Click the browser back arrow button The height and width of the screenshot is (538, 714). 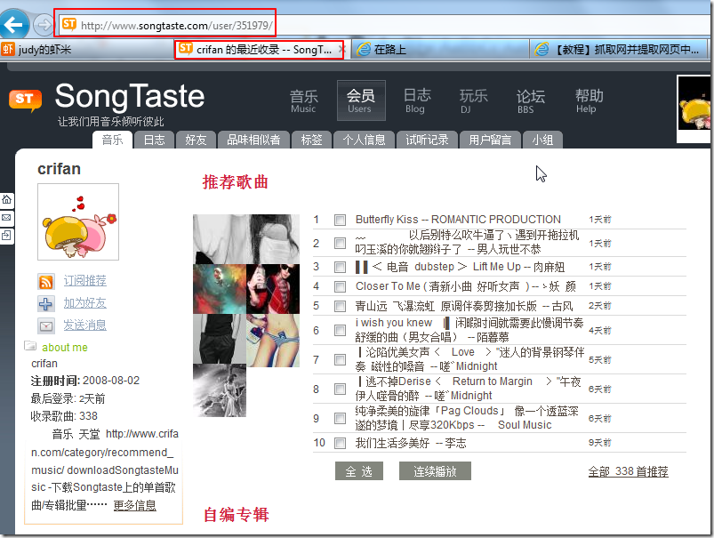(13, 24)
